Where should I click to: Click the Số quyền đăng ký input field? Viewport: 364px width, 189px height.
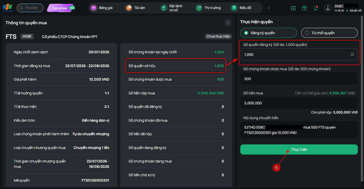(299, 54)
